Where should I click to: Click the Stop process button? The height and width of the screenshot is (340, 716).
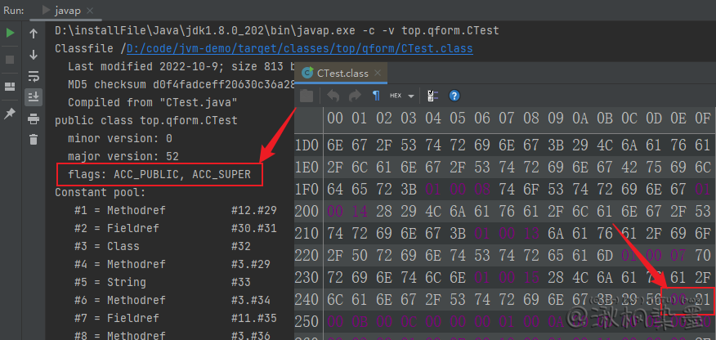click(10, 60)
